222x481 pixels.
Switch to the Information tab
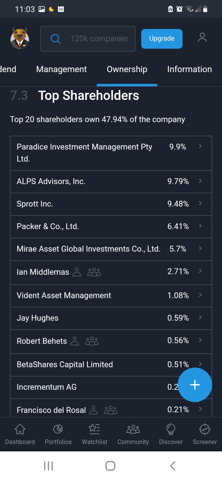tap(189, 69)
